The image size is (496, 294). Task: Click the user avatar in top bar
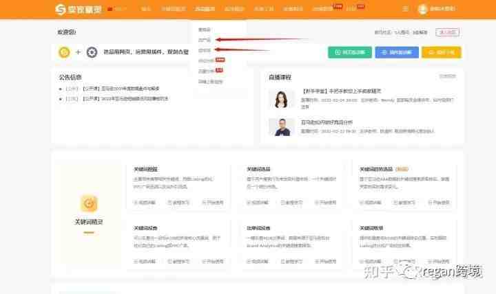coord(422,9)
